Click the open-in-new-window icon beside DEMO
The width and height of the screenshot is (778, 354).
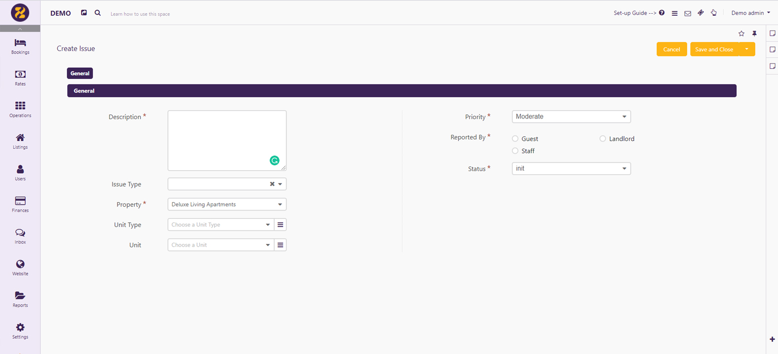click(84, 13)
